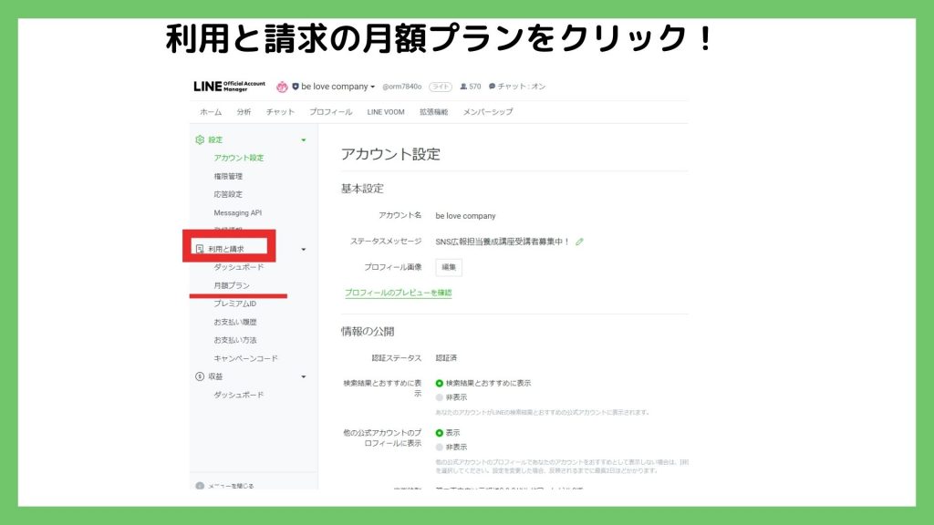934x525 pixels.
Task: Open the ホーム tab
Action: pyautogui.click(x=211, y=112)
